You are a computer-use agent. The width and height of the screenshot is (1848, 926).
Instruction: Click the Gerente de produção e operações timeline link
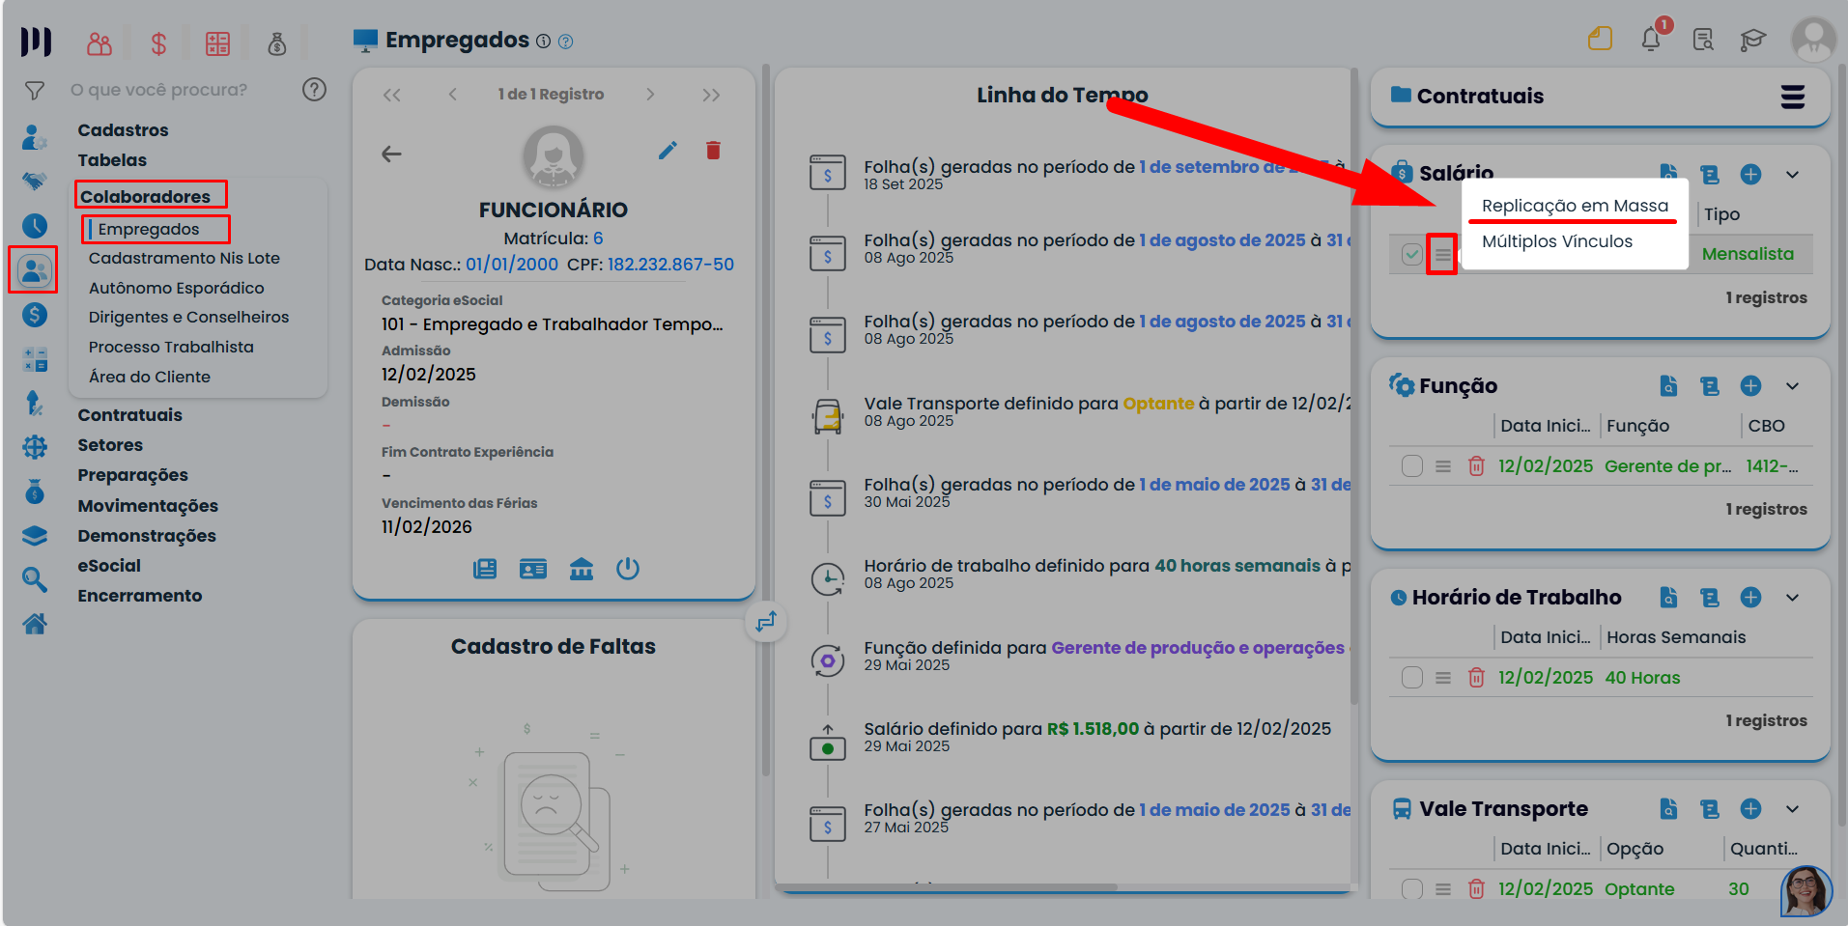[1198, 648]
